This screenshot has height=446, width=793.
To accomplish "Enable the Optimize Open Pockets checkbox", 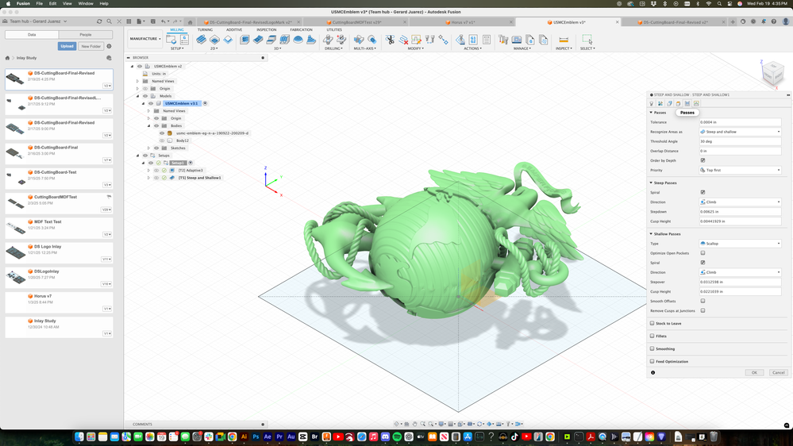I will tap(703, 253).
